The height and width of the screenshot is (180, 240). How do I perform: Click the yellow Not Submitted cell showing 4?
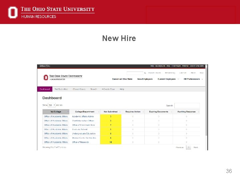tap(111, 138)
